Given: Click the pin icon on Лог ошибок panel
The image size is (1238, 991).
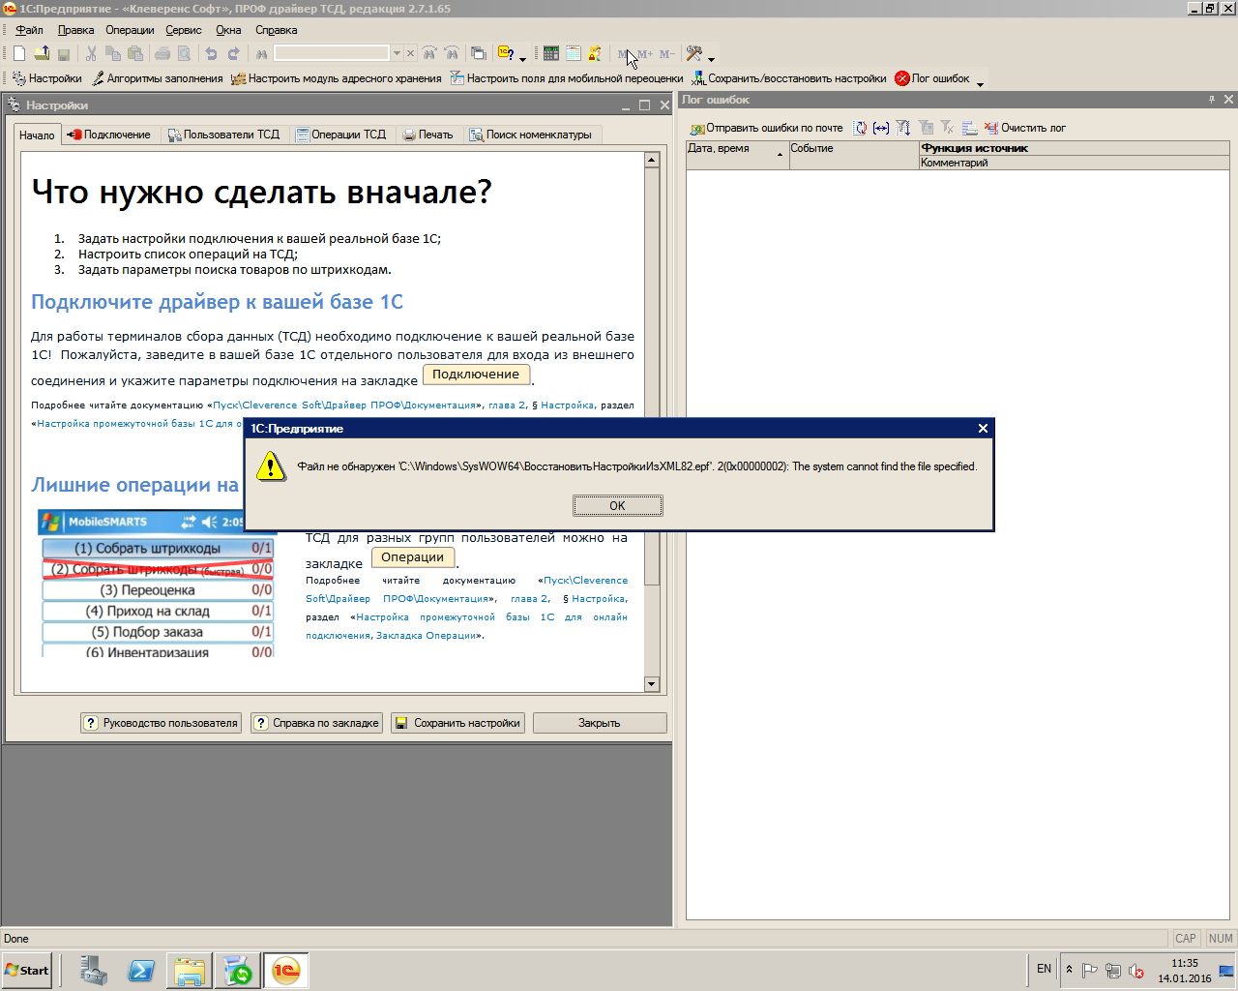Looking at the screenshot, I should [1211, 100].
